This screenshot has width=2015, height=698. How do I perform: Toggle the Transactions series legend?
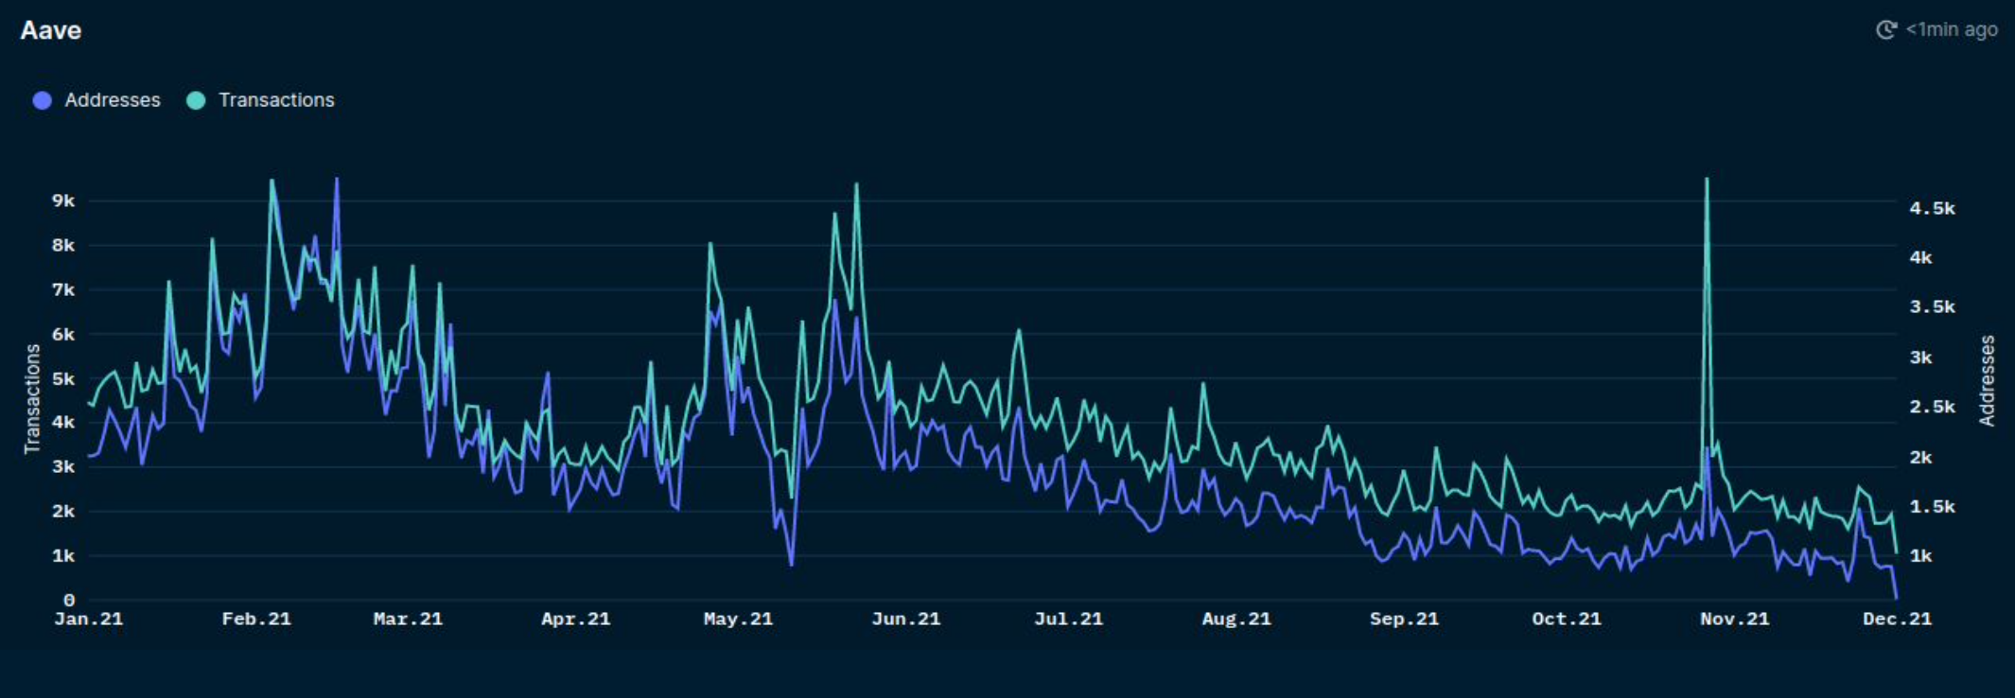pyautogui.click(x=260, y=100)
